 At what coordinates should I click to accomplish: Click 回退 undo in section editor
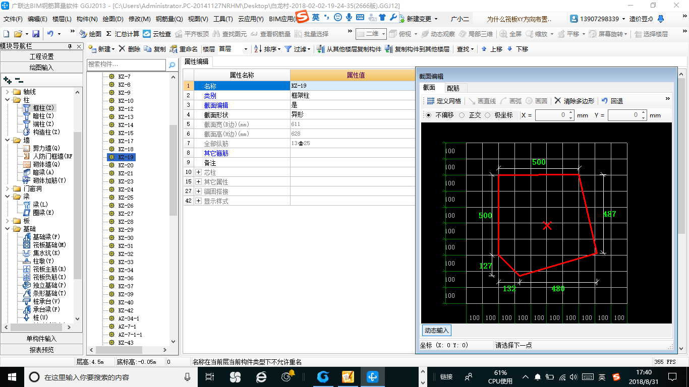click(612, 101)
